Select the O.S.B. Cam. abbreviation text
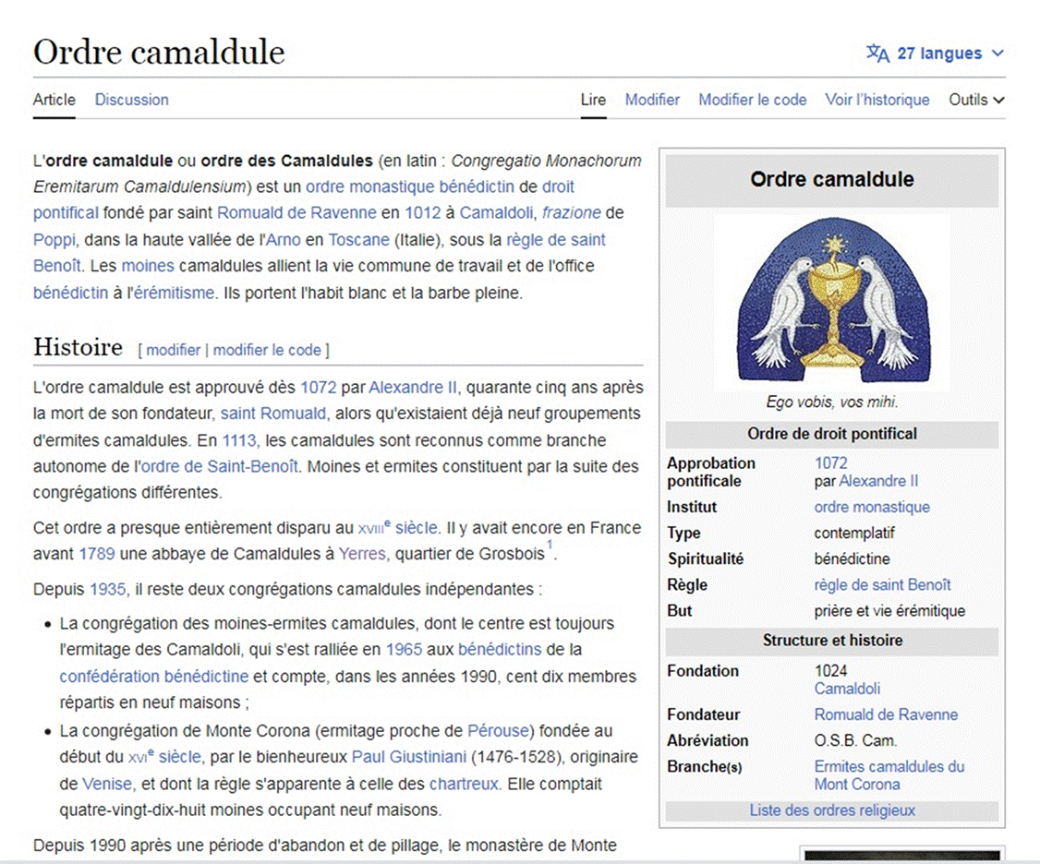The height and width of the screenshot is (864, 1040). coord(855,740)
